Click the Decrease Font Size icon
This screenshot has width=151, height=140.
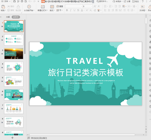[x=99, y=6]
